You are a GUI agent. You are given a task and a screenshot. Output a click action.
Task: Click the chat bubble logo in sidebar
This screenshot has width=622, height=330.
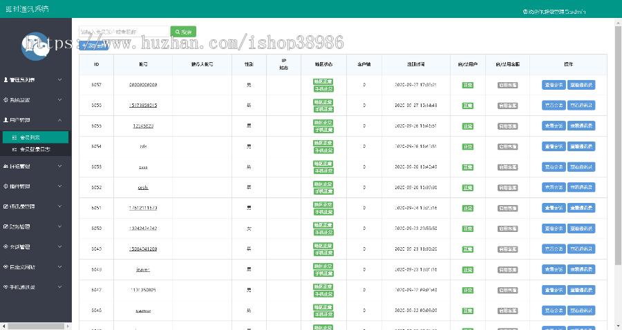point(36,46)
